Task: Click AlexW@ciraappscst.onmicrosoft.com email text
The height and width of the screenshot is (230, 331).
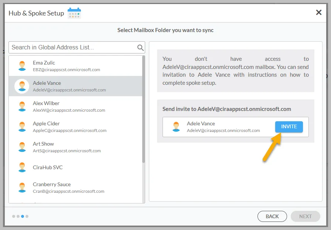Action: coord(69,110)
